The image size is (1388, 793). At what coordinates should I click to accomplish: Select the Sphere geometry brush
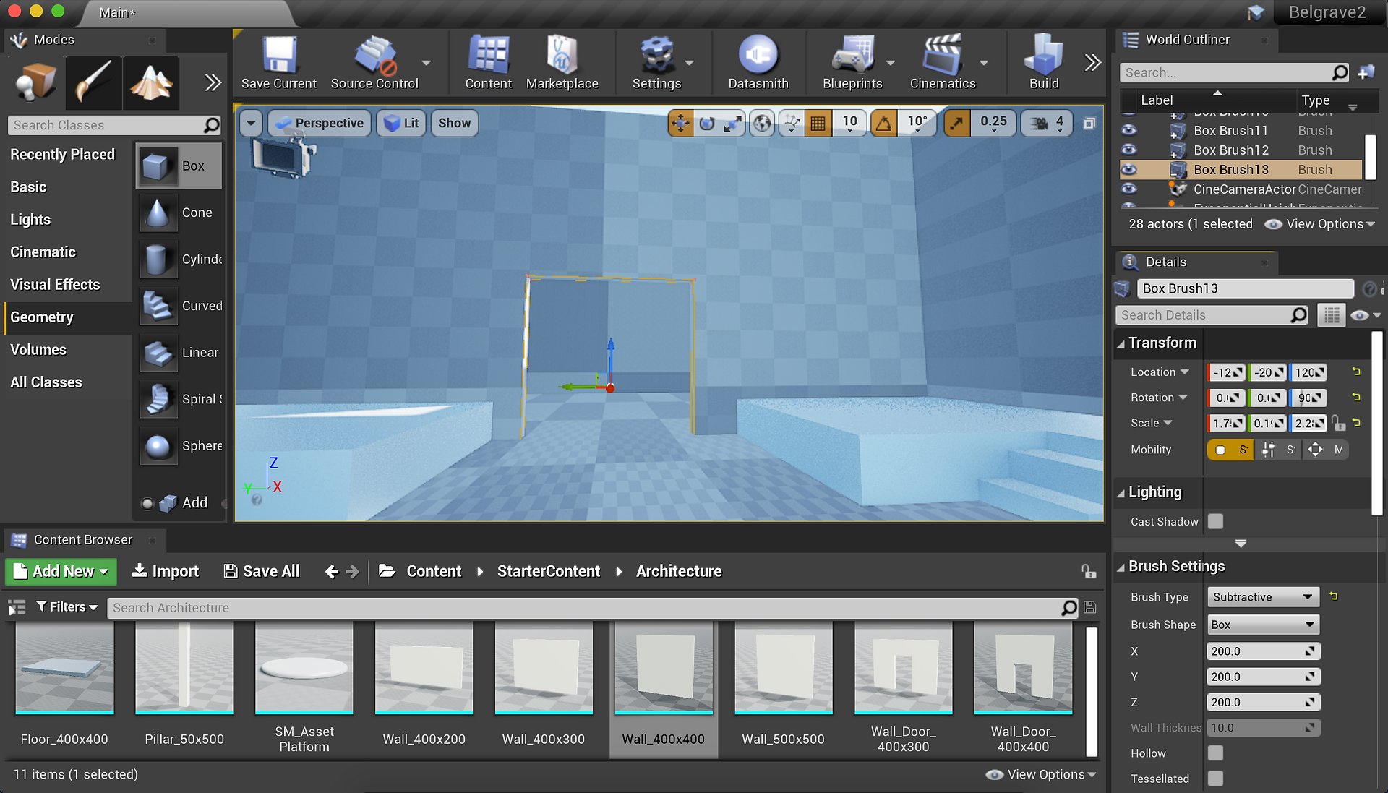click(179, 446)
